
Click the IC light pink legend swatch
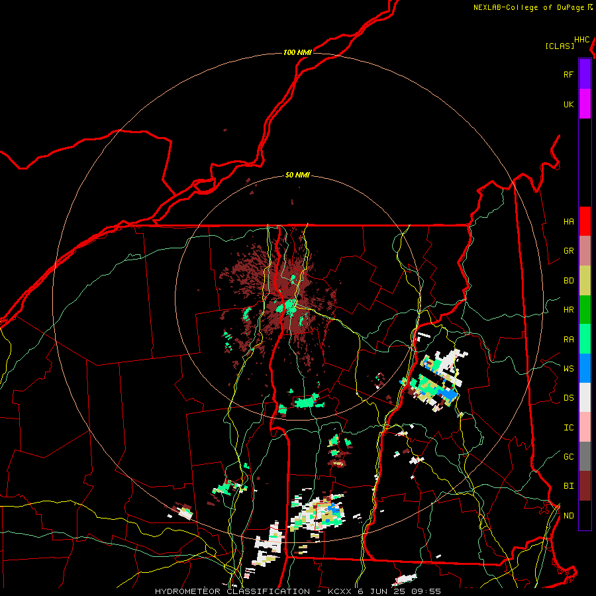585,427
